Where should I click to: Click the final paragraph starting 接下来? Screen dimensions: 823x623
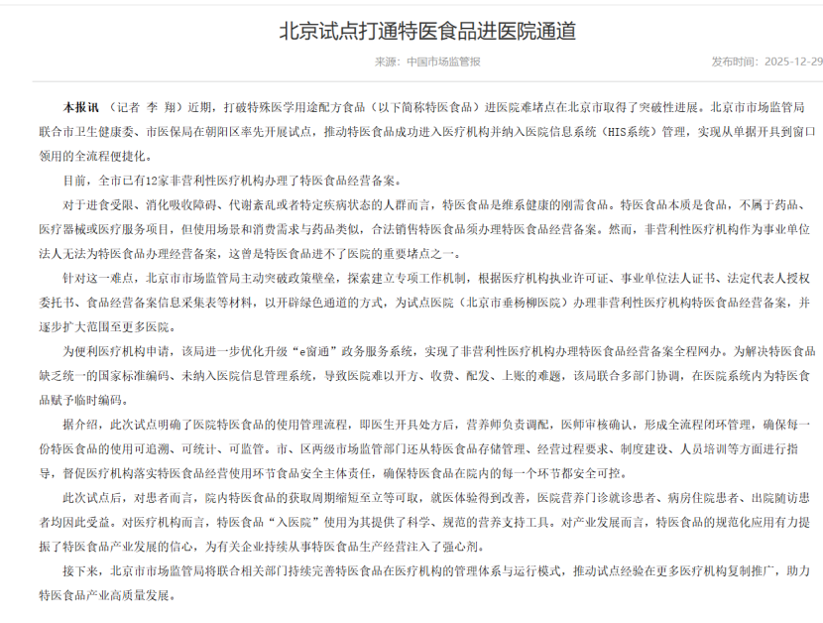pyautogui.click(x=424, y=583)
